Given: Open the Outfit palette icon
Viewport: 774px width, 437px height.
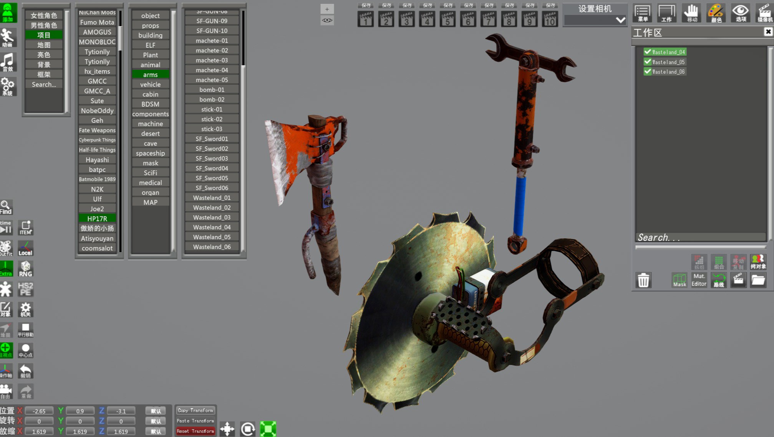Looking at the screenshot, I should (x=6, y=248).
